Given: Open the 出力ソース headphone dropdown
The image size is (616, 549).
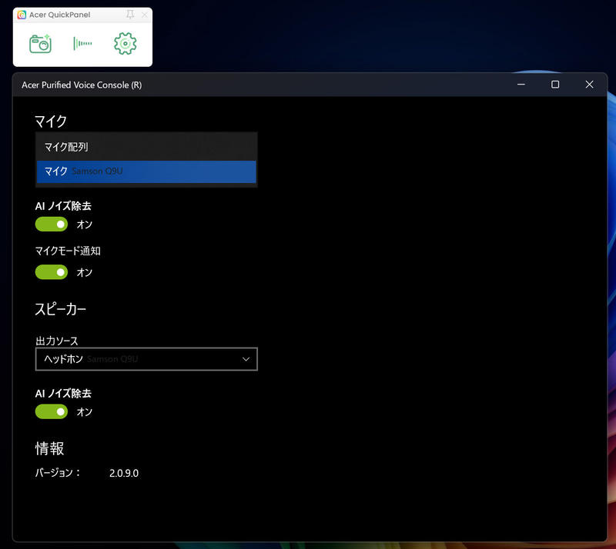Looking at the screenshot, I should [146, 359].
